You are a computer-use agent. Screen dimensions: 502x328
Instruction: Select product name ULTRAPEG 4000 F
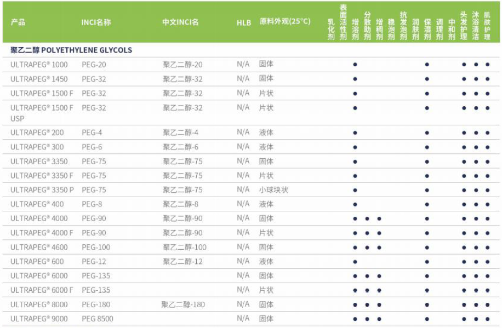coord(42,233)
